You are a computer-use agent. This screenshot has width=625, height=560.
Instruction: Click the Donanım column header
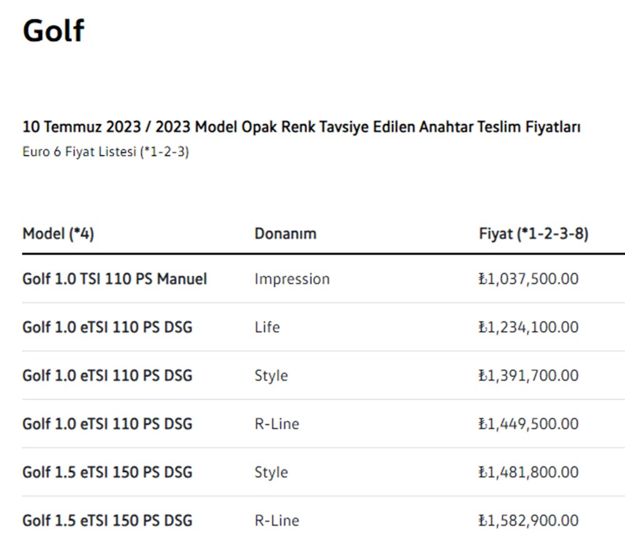coord(285,233)
